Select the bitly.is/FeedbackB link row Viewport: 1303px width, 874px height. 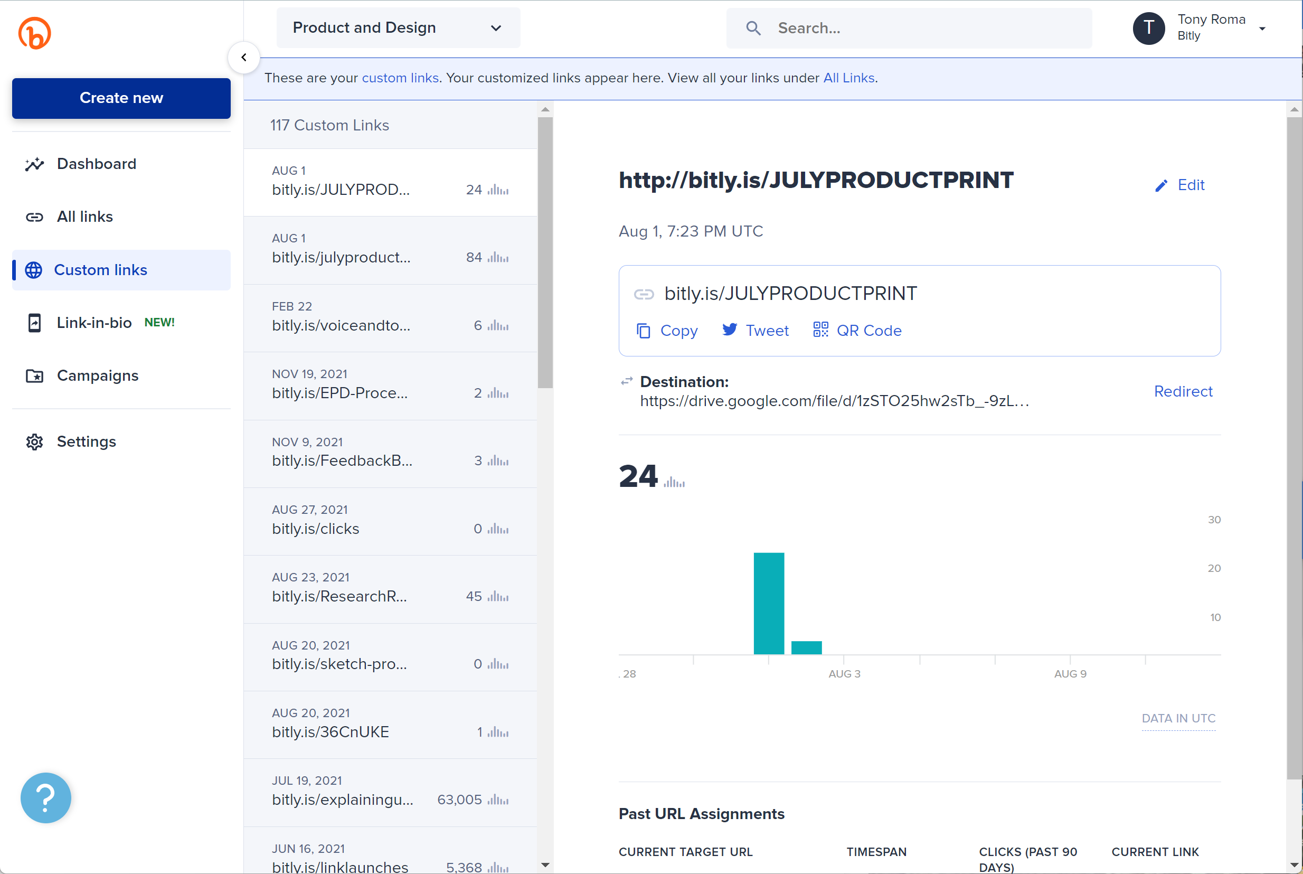[391, 454]
